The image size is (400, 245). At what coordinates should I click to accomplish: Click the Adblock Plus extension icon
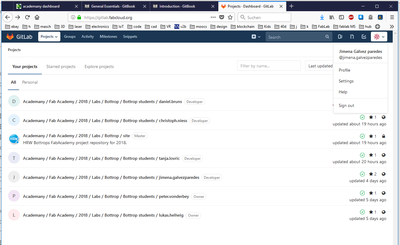tap(351, 17)
